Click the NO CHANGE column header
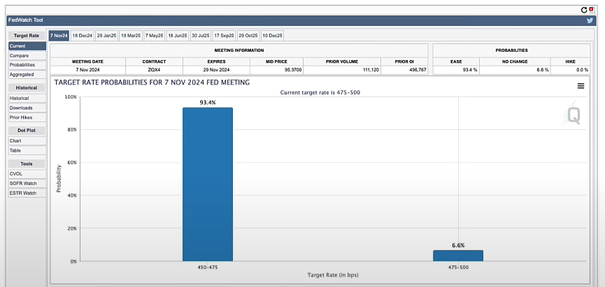Screen dimensions: 605x287 pyautogui.click(x=515, y=61)
